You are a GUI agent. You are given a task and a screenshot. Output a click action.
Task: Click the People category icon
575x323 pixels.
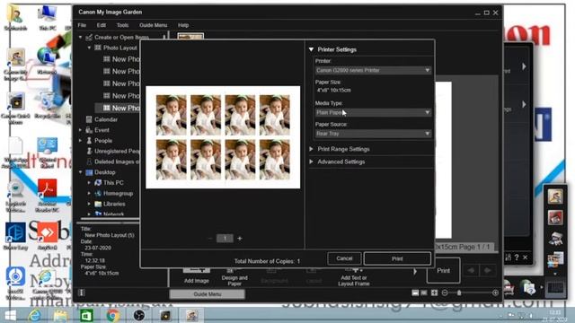coord(89,141)
